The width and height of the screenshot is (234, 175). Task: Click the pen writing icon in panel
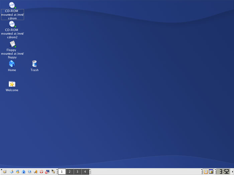pos(53,172)
